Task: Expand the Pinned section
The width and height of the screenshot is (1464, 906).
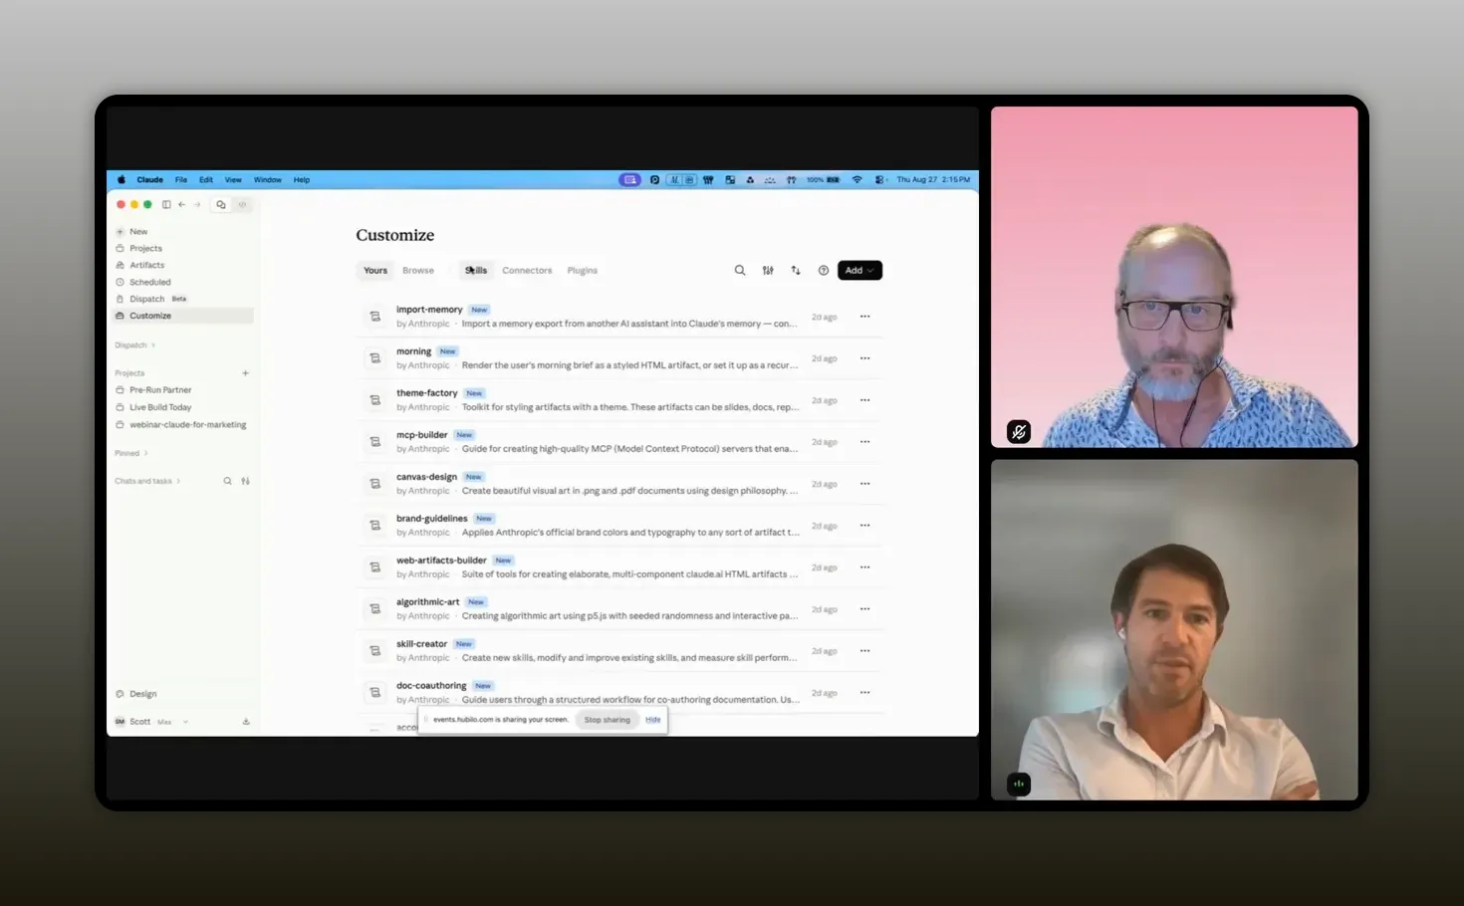Action: [131, 453]
